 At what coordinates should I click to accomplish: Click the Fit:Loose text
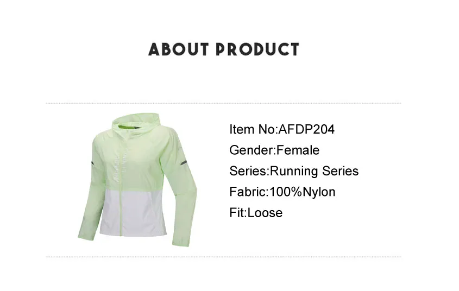[256, 213]
